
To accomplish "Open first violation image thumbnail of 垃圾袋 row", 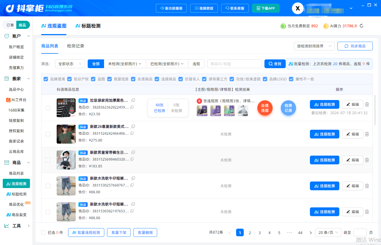I will point(202,111).
